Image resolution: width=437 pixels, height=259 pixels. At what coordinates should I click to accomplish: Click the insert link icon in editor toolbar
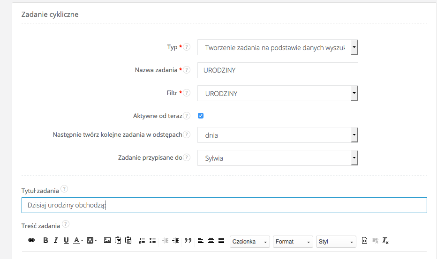click(31, 240)
